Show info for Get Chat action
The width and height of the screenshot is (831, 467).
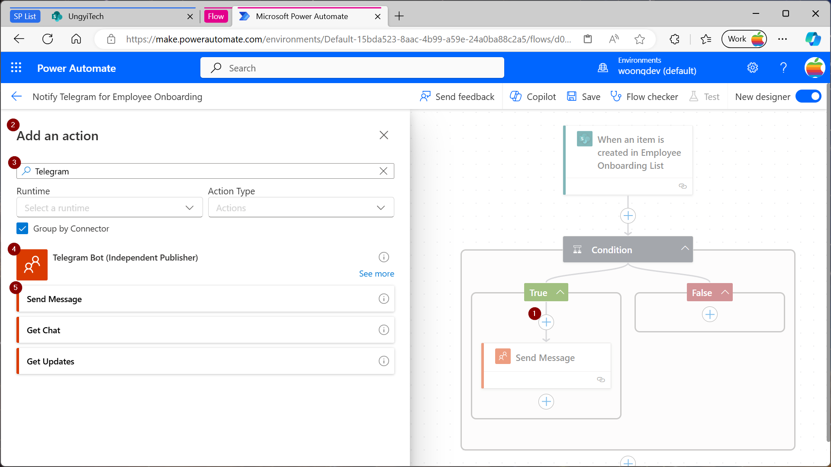(x=383, y=330)
